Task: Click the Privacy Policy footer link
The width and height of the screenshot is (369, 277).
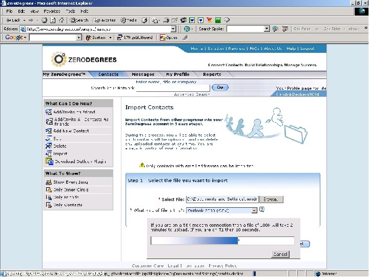Action: click(222, 266)
